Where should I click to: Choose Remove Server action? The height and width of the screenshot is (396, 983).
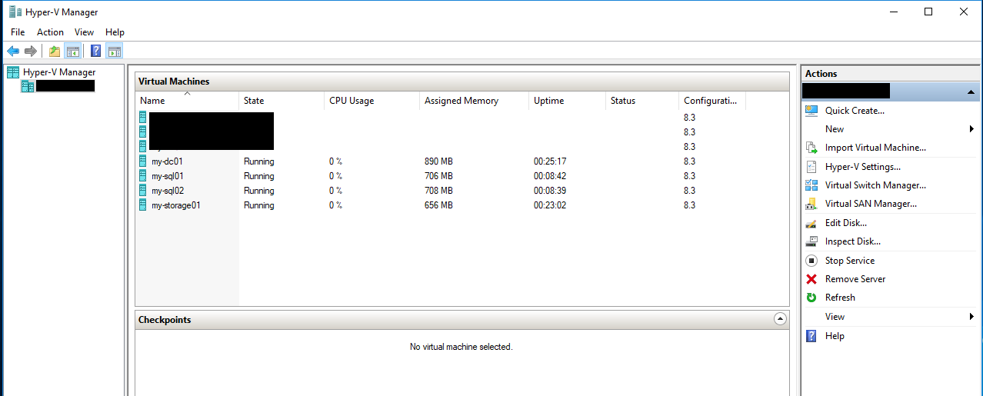[855, 279]
